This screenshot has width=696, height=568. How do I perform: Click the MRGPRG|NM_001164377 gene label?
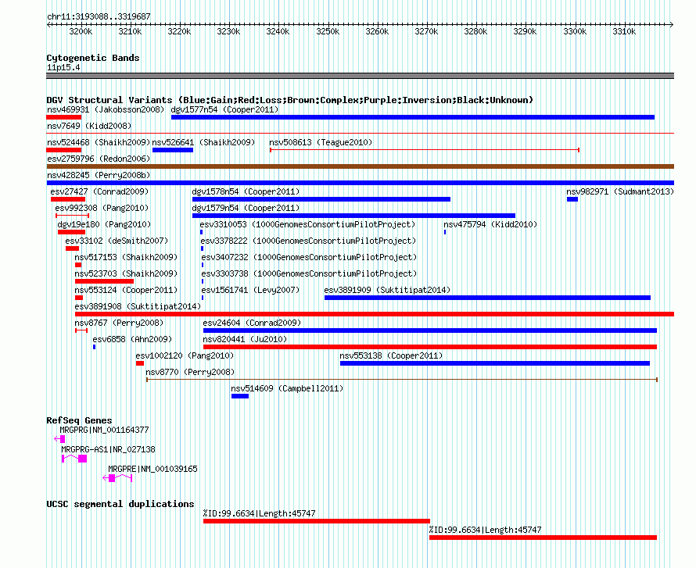104,430
